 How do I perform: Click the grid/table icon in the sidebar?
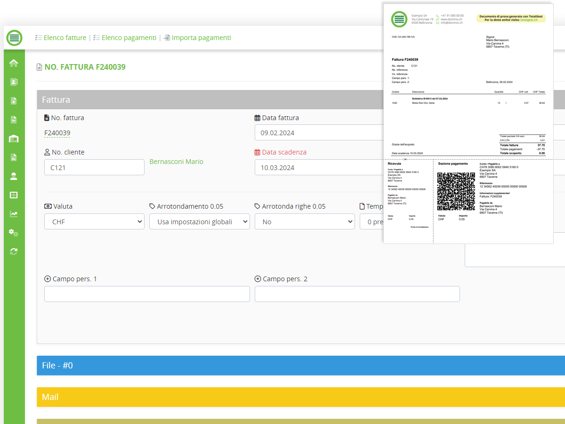(14, 195)
